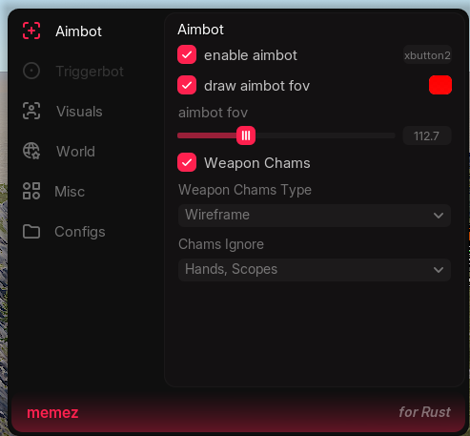The height and width of the screenshot is (436, 470).
Task: Click the 112.7 fov value field
Action: click(x=427, y=135)
